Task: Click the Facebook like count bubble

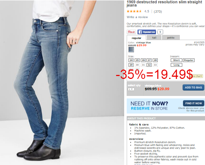Action: click(x=160, y=32)
